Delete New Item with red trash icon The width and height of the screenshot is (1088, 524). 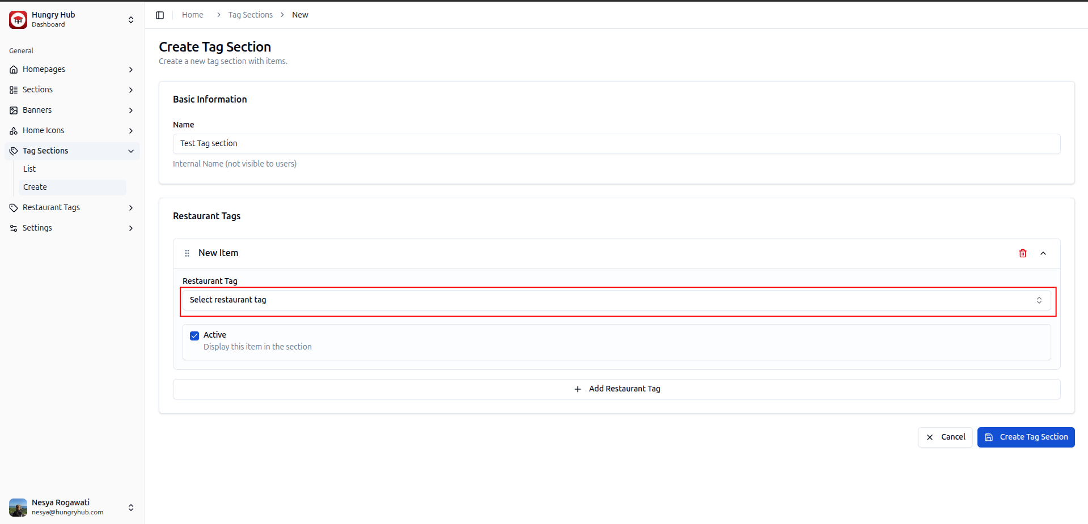tap(1022, 253)
